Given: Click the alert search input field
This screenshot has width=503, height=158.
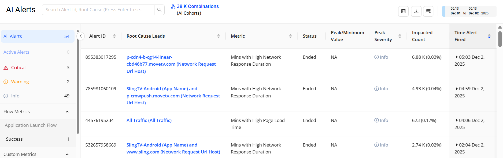Looking at the screenshot, I should click(x=98, y=10).
